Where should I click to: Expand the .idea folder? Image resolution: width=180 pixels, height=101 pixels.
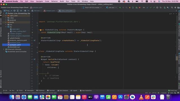coord(6,18)
